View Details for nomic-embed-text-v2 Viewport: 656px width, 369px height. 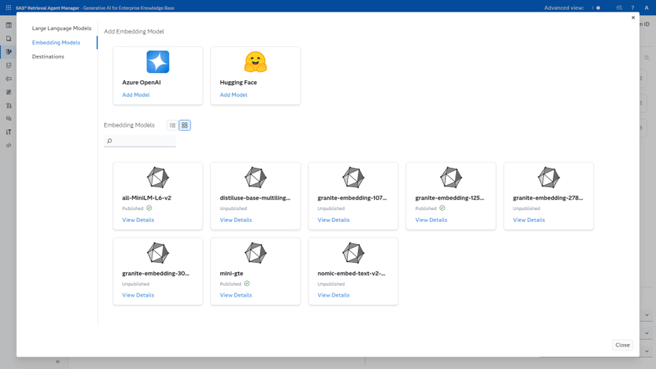click(x=334, y=295)
